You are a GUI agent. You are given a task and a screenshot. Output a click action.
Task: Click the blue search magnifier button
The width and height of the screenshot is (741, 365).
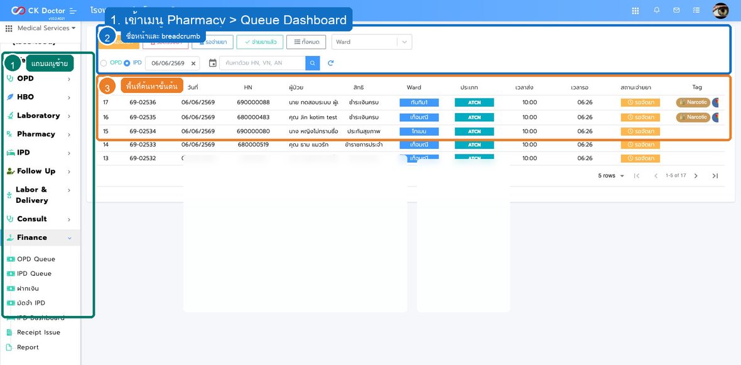312,63
